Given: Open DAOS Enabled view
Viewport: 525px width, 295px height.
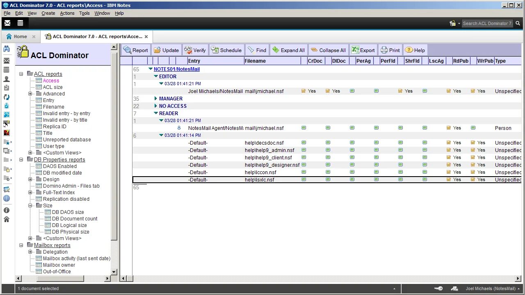Looking at the screenshot, I should pos(60,166).
